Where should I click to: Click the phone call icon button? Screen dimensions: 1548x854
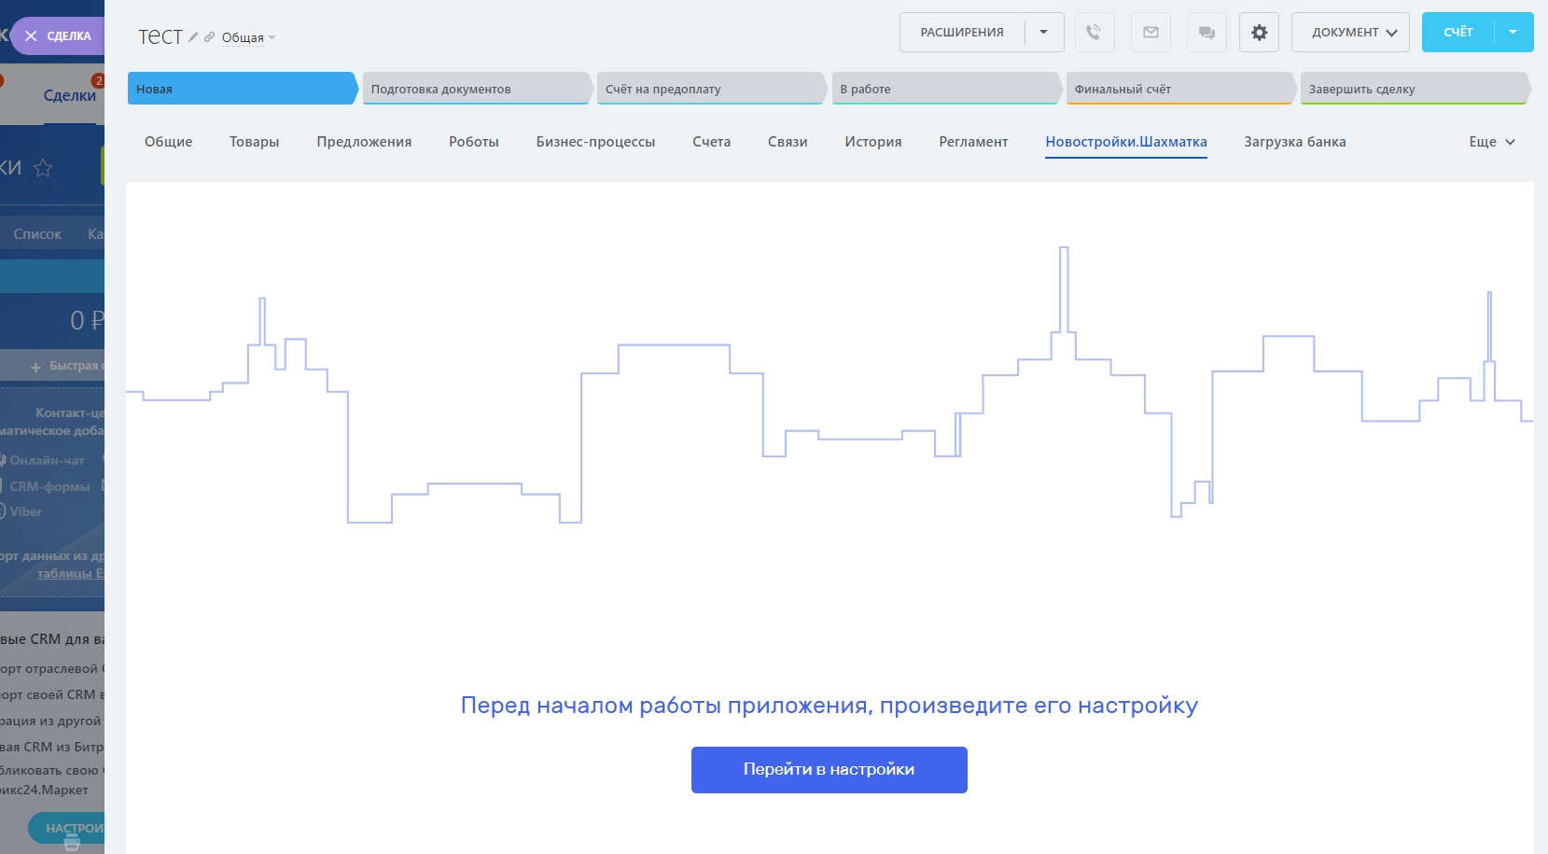point(1094,33)
